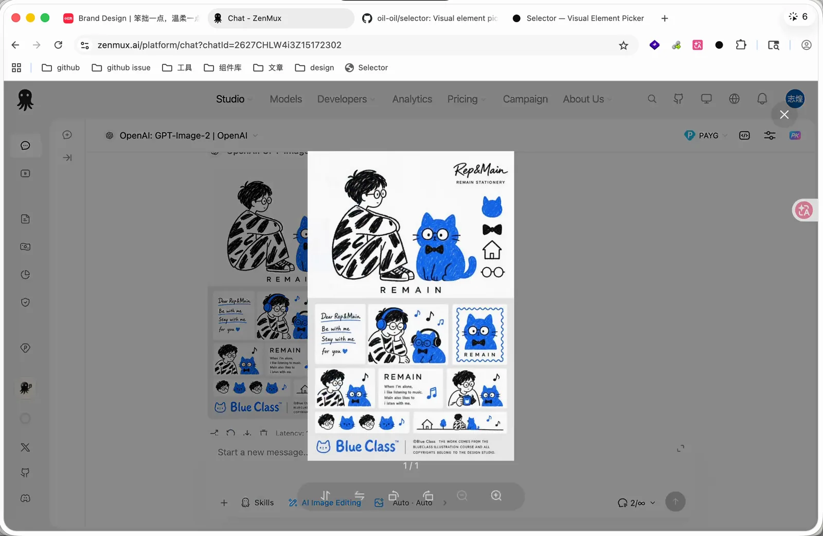Open the GitHub link in left sidebar

25,473
